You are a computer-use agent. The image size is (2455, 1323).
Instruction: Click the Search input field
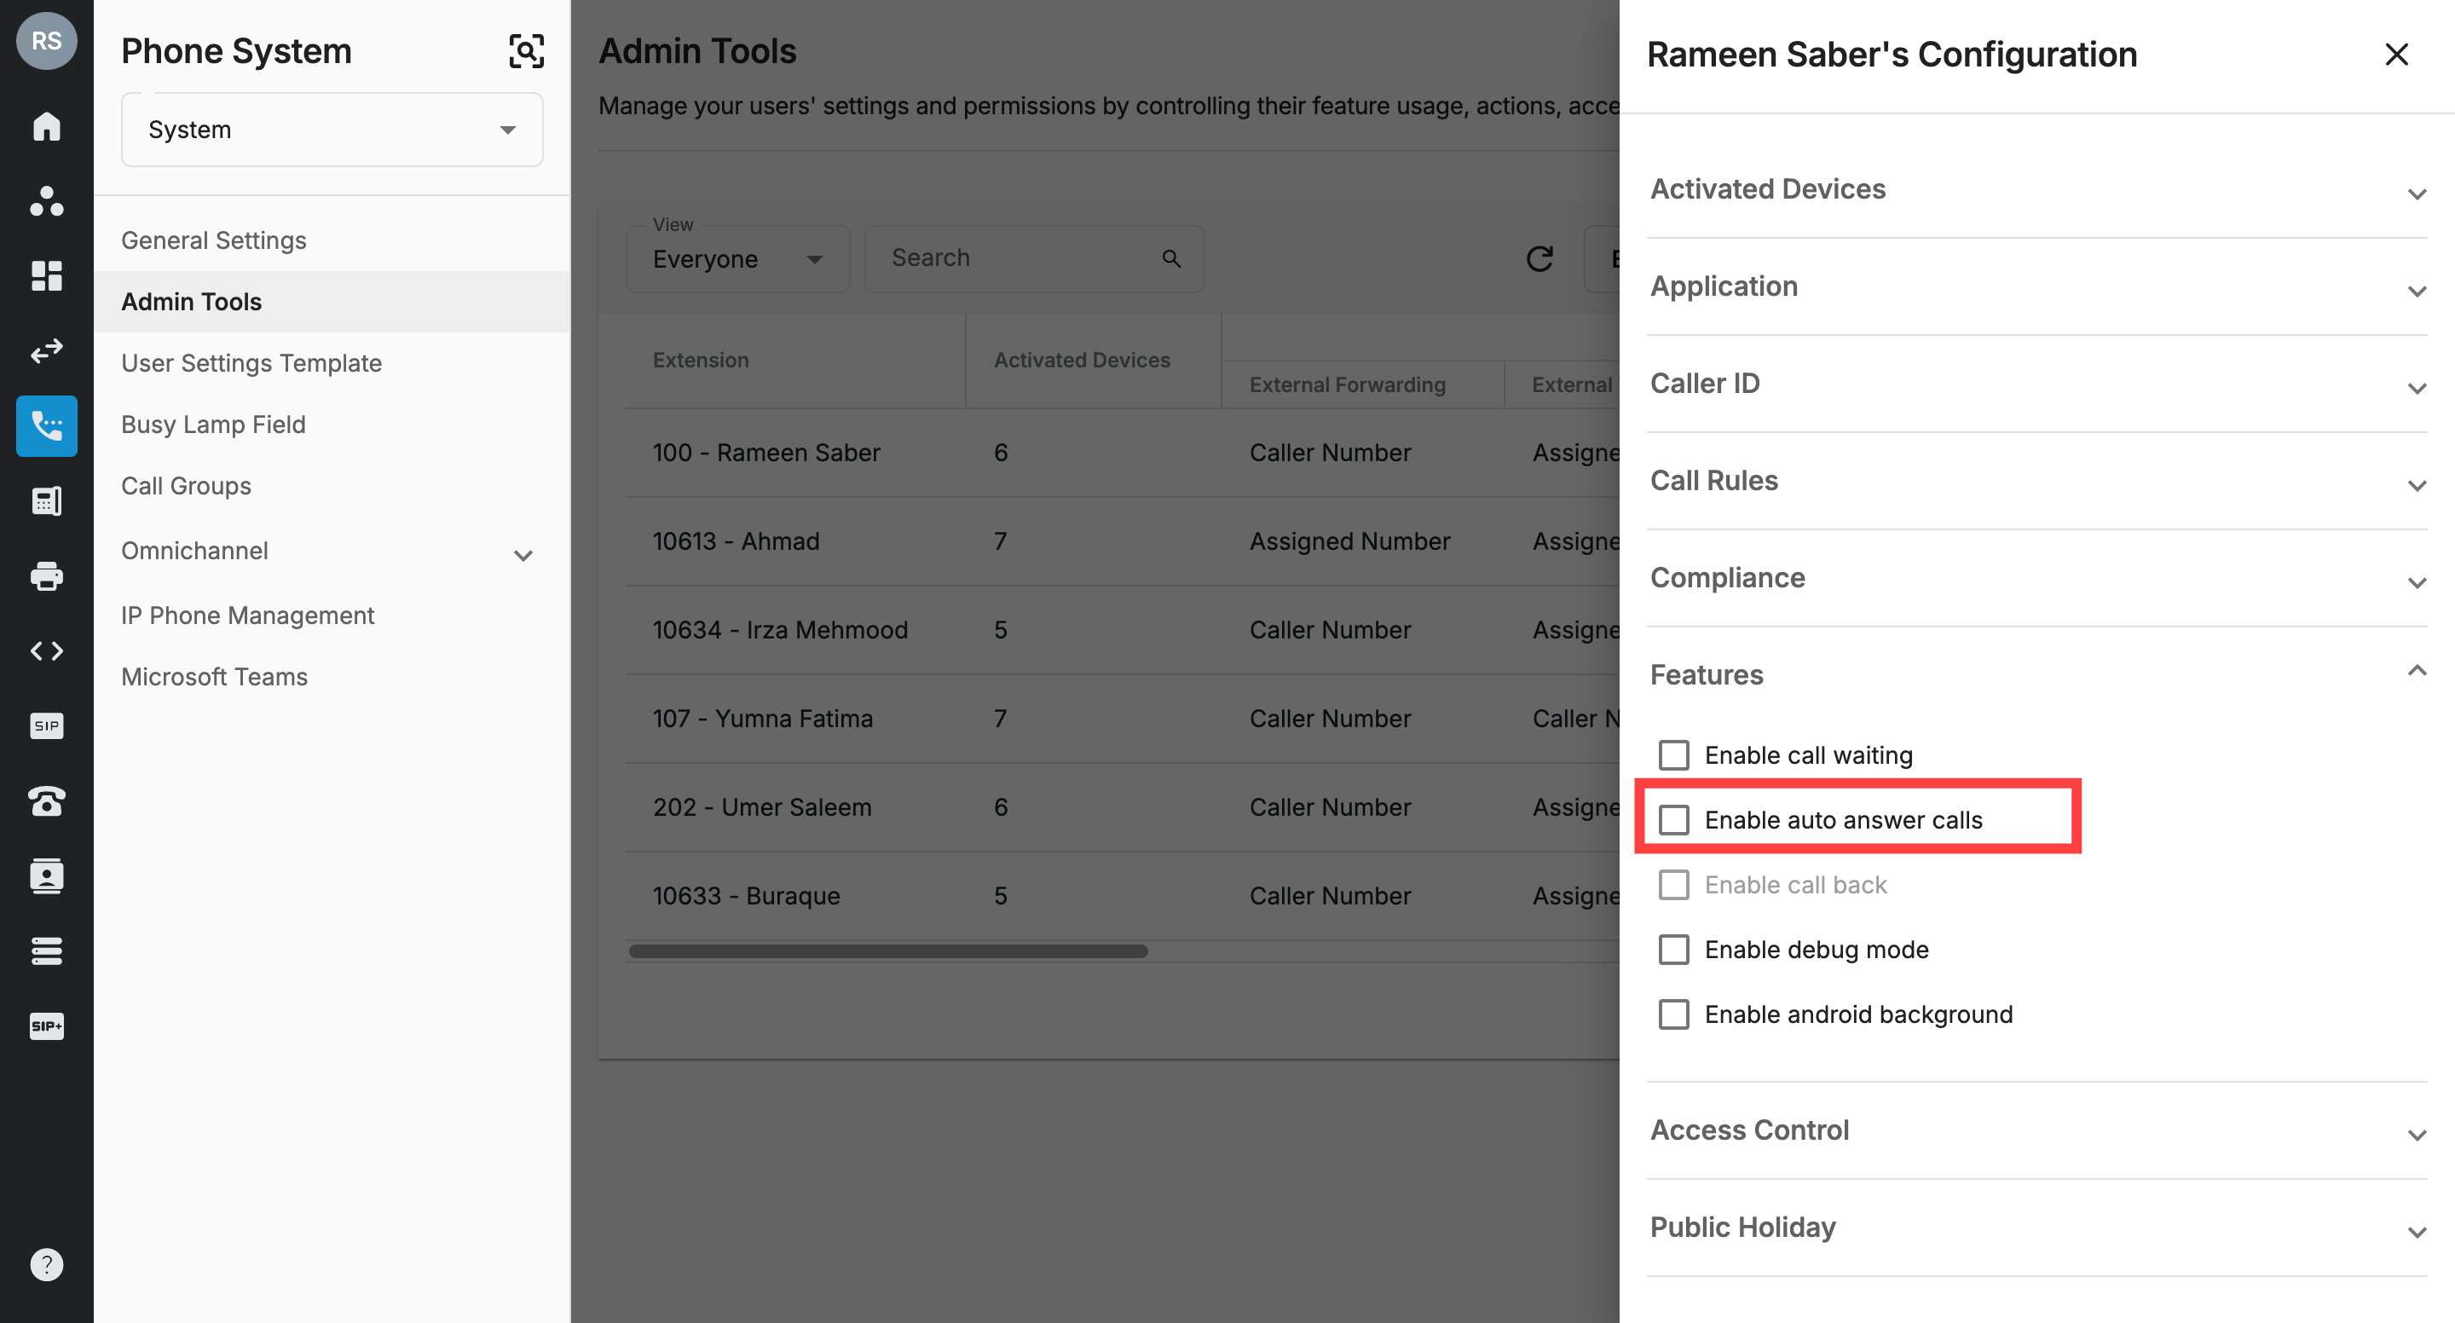[x=1034, y=258]
